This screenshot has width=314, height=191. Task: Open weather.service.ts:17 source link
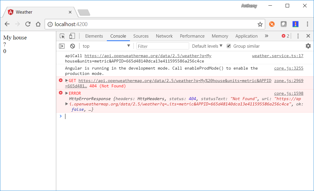pyautogui.click(x=278, y=56)
